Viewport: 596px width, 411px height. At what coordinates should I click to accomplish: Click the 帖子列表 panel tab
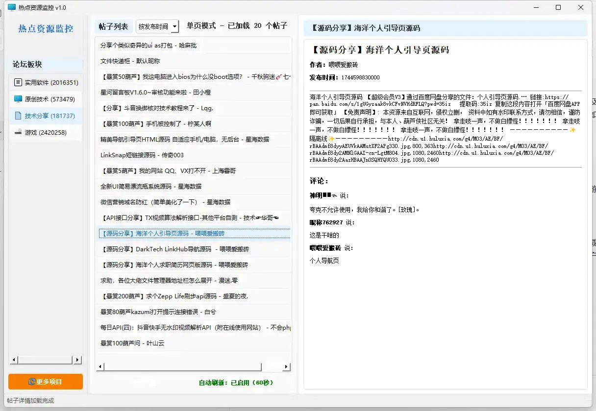click(x=113, y=26)
